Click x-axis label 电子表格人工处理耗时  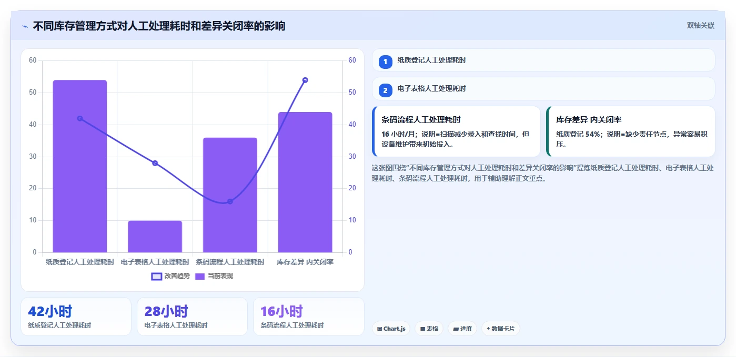pyautogui.click(x=155, y=262)
